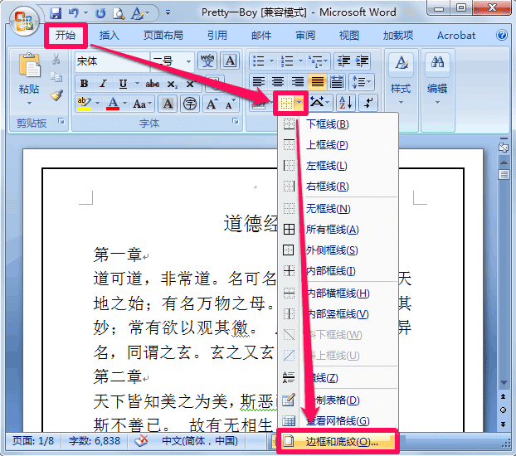The image size is (516, 456).
Task: Apply character shading icon
Action: [168, 104]
